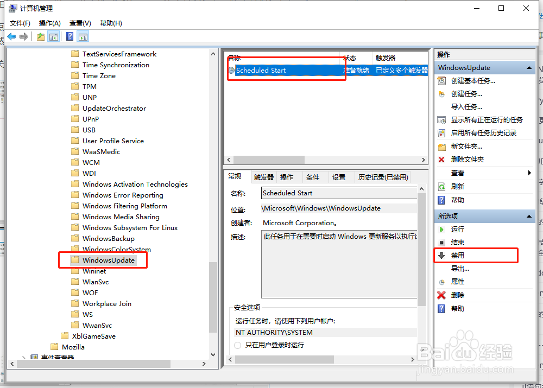Image resolution: width=543 pixels, height=388 pixels.
Task: Open the 操作(A) menu
Action: (x=50, y=23)
